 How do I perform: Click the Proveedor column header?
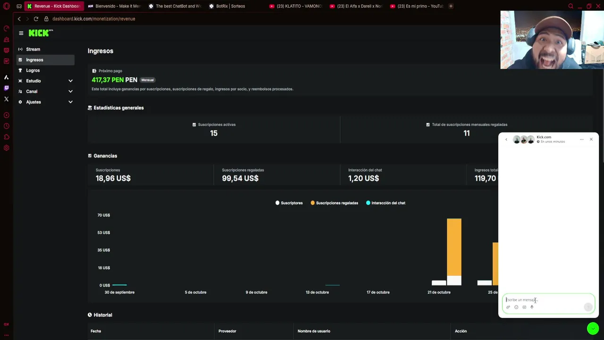pos(227,331)
